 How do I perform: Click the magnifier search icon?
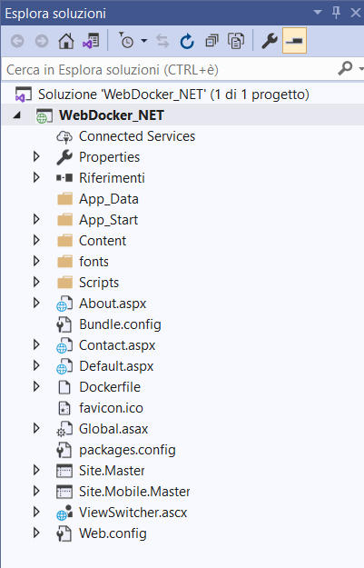pyautogui.click(x=345, y=68)
